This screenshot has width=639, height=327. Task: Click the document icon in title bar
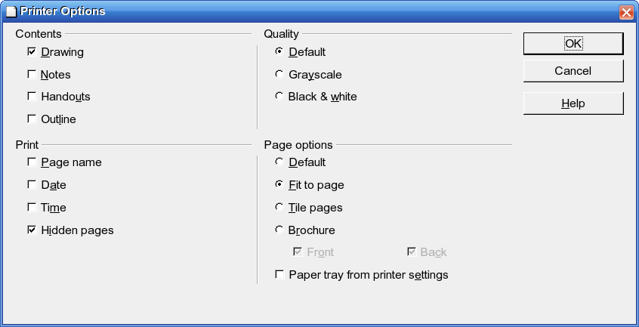11,11
